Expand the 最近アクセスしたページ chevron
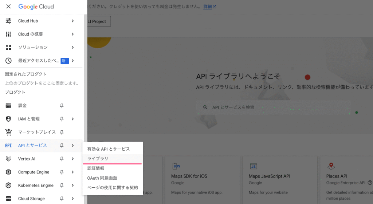This screenshot has width=373, height=204. click(x=72, y=61)
